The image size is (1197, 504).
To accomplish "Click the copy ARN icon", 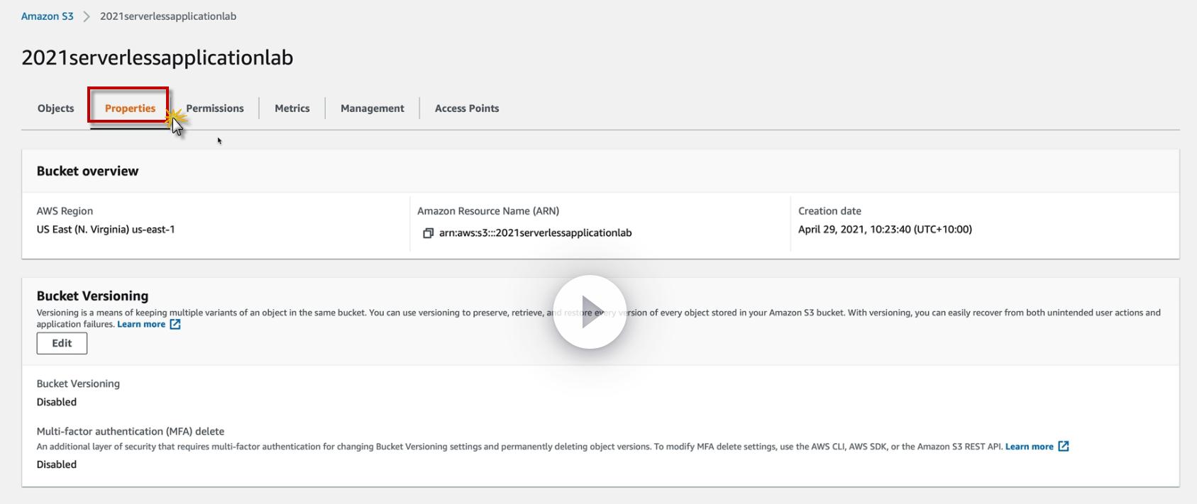I will coord(428,233).
